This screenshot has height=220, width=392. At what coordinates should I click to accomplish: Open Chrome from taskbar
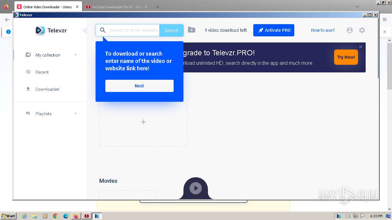pyautogui.click(x=55, y=216)
